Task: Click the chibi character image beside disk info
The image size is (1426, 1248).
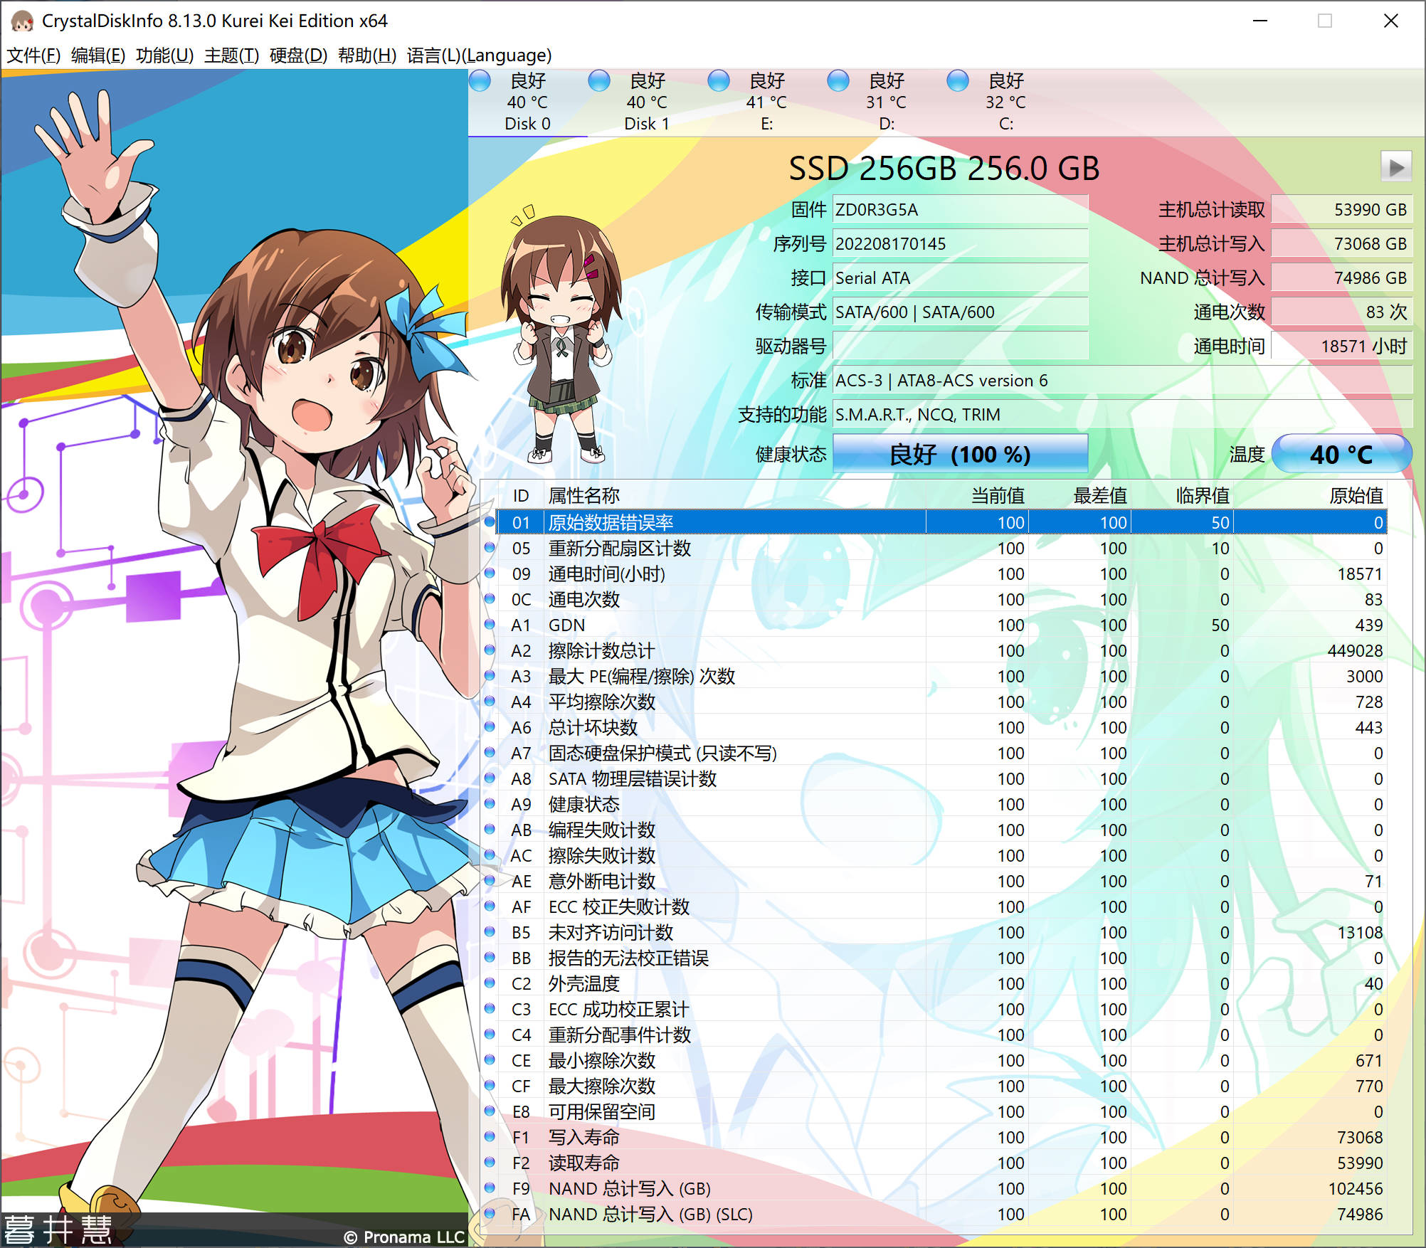Action: (x=561, y=333)
